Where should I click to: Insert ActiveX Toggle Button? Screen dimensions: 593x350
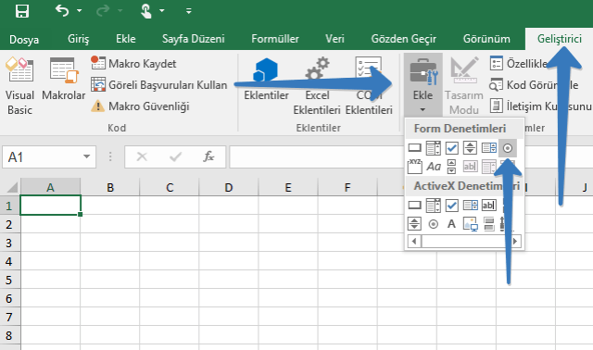(x=489, y=224)
